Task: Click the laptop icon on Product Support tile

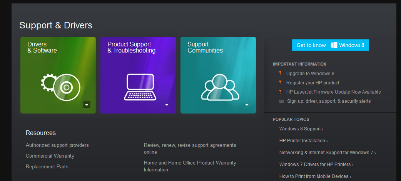Action: [140, 87]
